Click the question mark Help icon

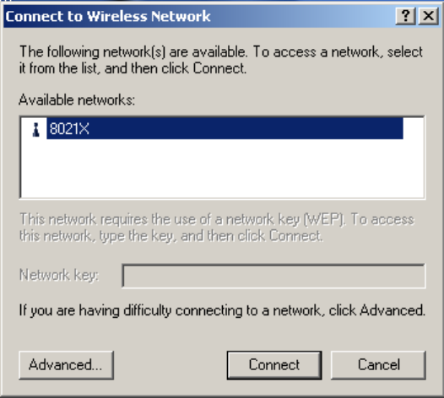(x=405, y=16)
